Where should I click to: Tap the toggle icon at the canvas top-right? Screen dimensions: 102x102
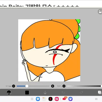pyautogui.click(x=100, y=12)
